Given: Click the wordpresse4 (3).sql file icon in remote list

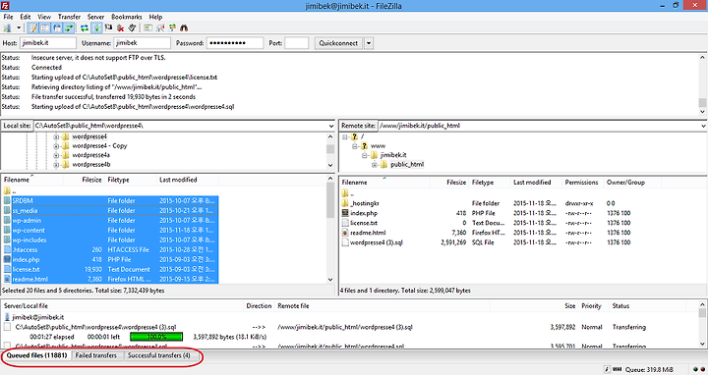Looking at the screenshot, I should pos(345,242).
